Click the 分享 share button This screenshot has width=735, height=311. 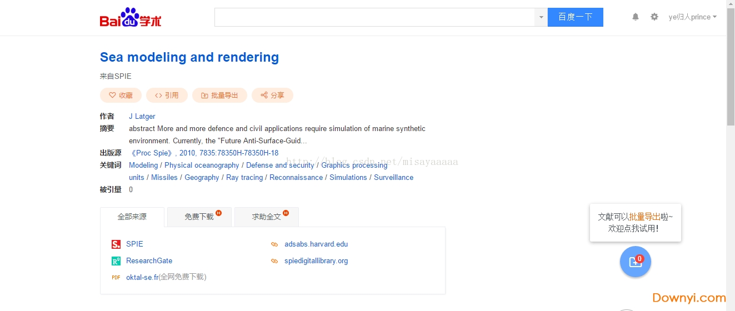tap(272, 96)
